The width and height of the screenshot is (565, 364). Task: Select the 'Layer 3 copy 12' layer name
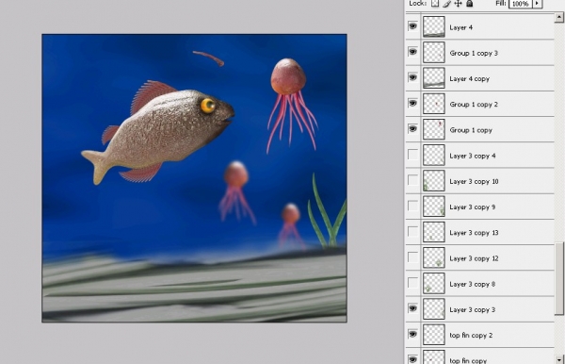pos(474,258)
